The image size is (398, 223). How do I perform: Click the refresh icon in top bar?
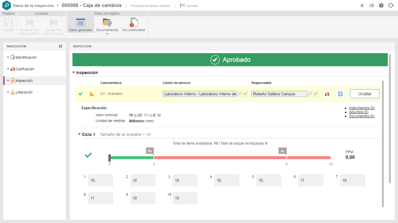point(391,5)
